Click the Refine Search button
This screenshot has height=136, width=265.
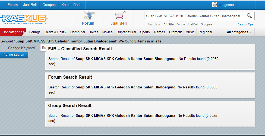(14, 55)
